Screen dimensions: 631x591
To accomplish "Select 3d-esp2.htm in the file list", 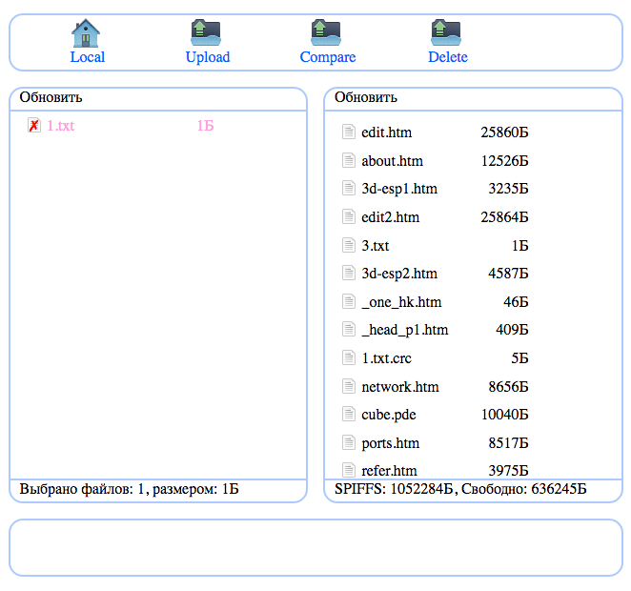I will pos(399,274).
